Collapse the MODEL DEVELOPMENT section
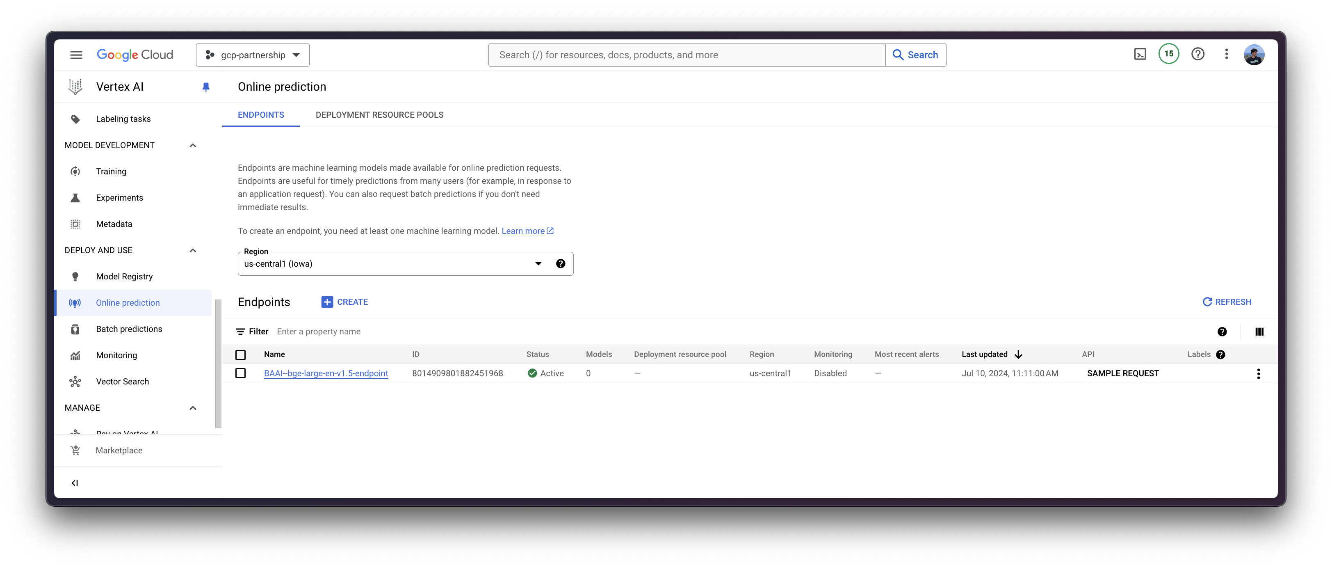1332x567 pixels. click(x=193, y=145)
